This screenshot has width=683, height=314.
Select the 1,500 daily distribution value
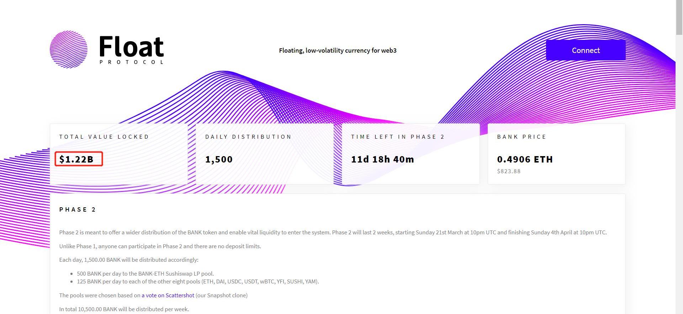pyautogui.click(x=219, y=159)
